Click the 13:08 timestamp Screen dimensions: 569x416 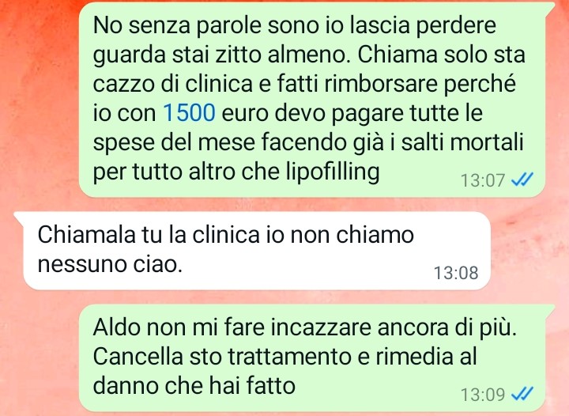pos(456,273)
